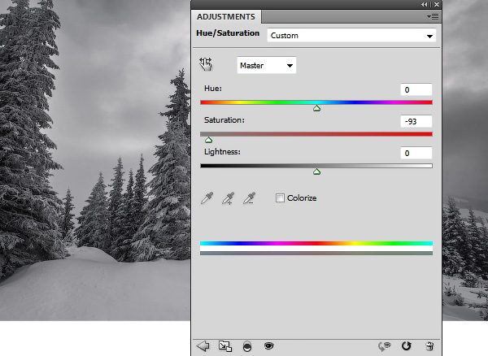The height and width of the screenshot is (356, 488).
Task: Choose the Add to Sample eyedropper
Action: click(x=228, y=198)
